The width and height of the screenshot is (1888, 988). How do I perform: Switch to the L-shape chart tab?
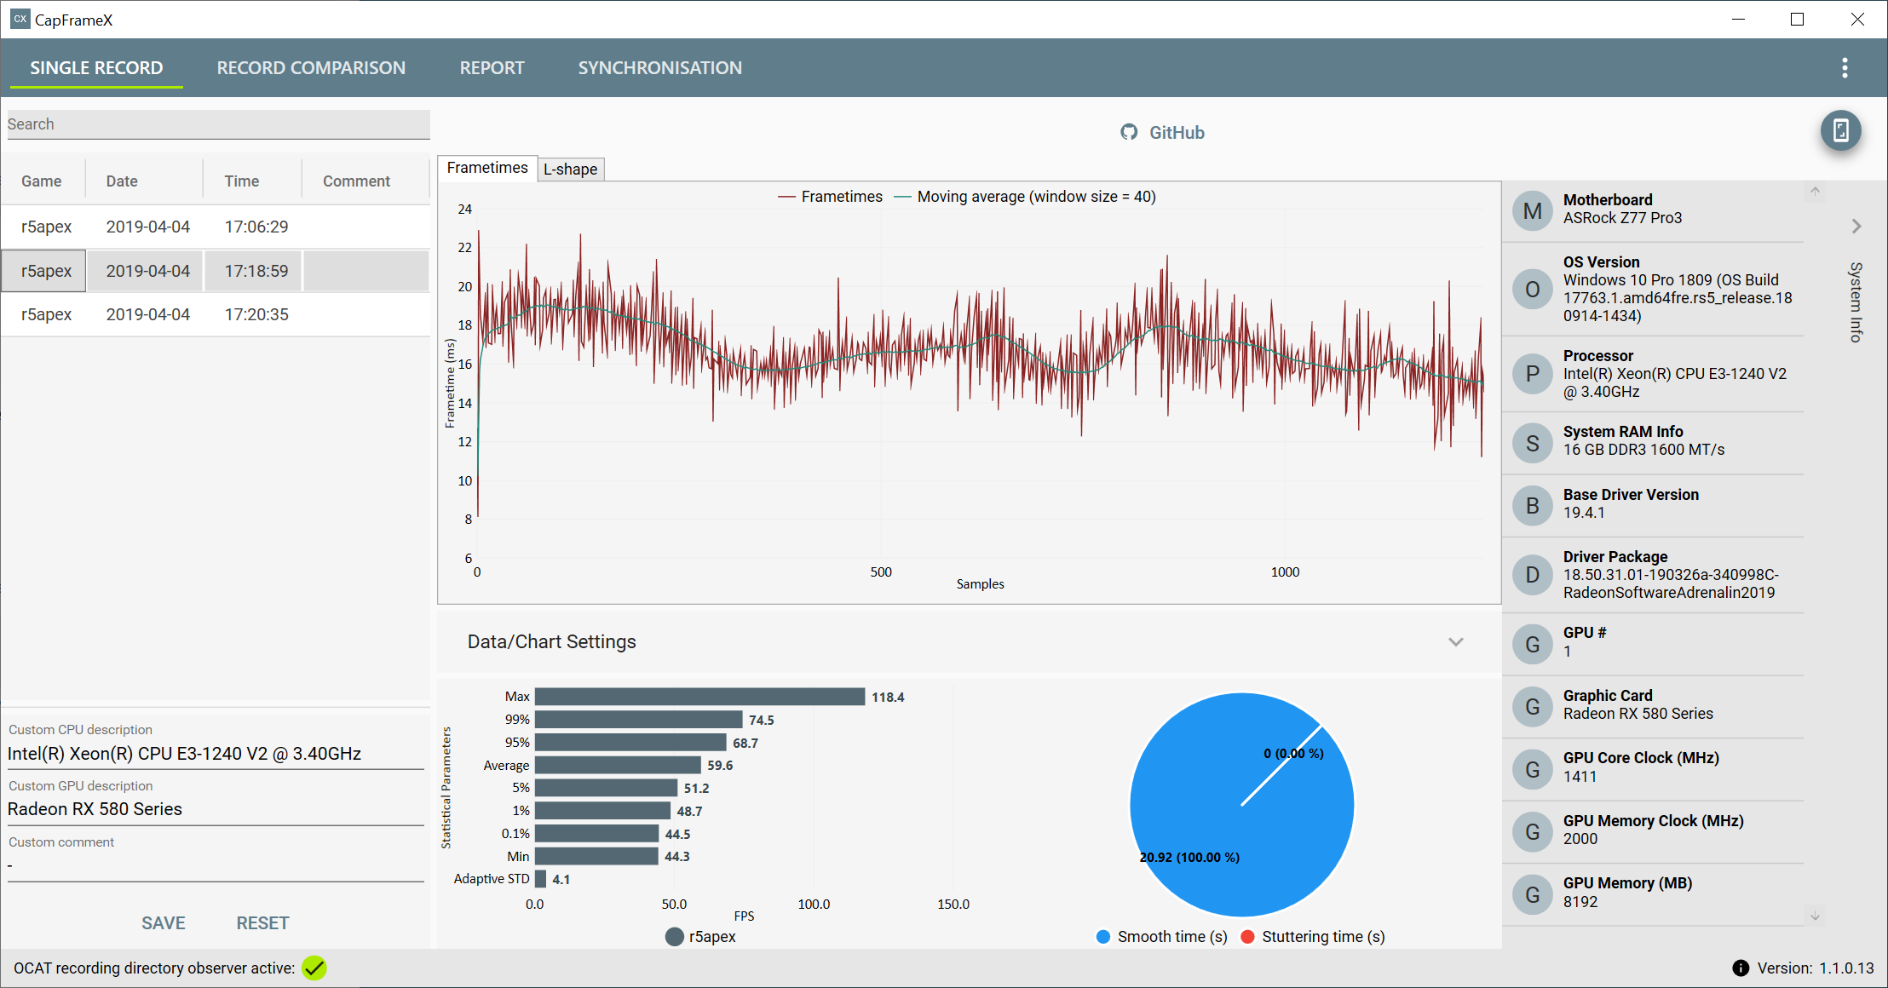[570, 169]
